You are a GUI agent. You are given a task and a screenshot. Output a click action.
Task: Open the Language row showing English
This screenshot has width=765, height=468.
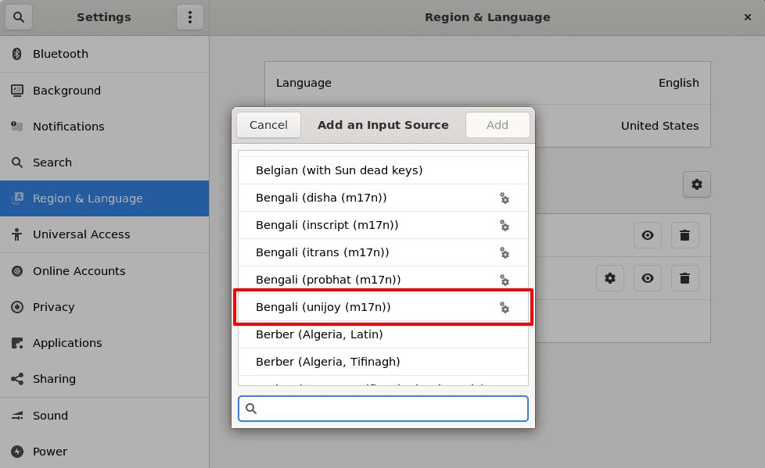(487, 82)
